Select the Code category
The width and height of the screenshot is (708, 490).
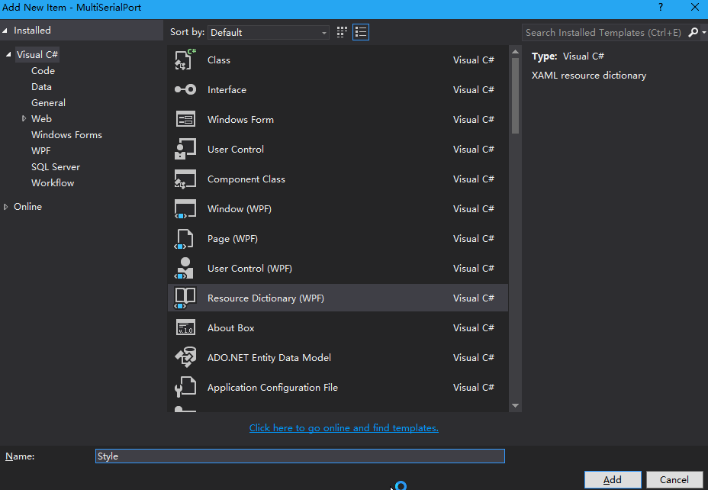[x=43, y=70]
